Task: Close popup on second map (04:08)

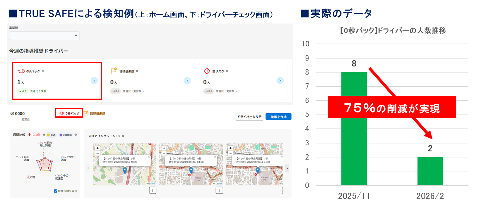Action: click(215, 157)
